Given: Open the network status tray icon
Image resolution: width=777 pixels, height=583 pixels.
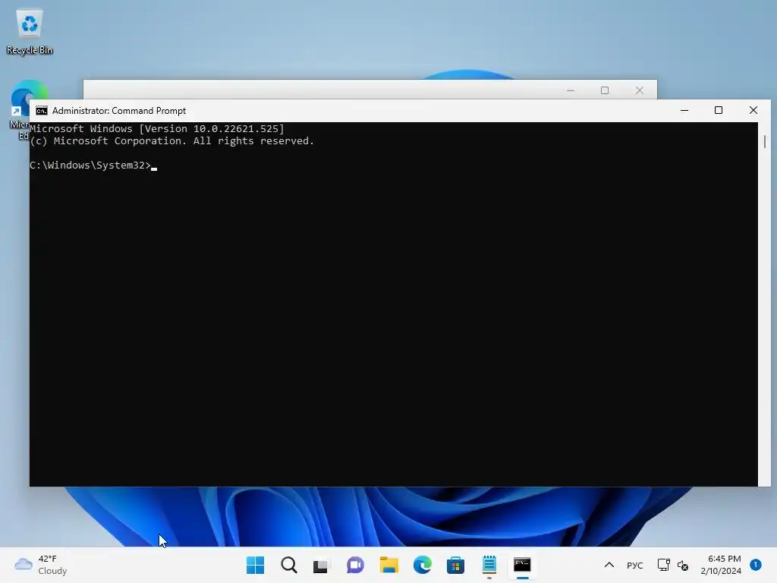Looking at the screenshot, I should [x=663, y=565].
